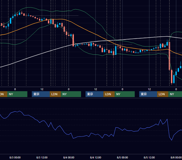Image resolution: width=182 pixels, height=160 pixels.
Task: Click the huge red candlestick before 8/6 00:00
Action: [x=169, y=56]
